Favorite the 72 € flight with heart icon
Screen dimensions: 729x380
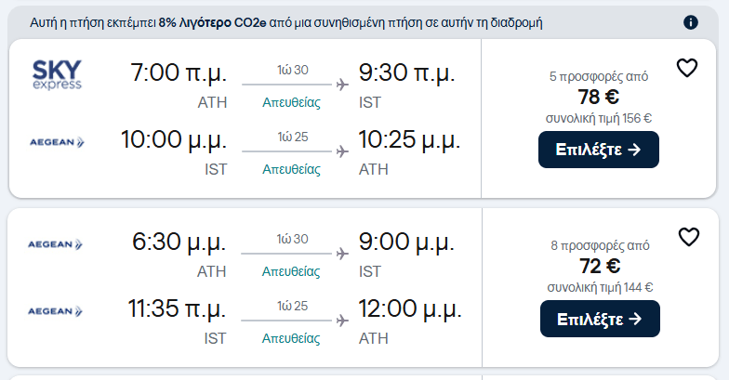pyautogui.click(x=688, y=237)
